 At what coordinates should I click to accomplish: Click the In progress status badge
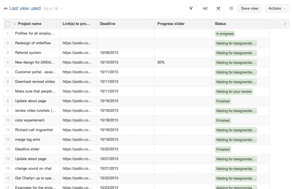[x=225, y=34]
